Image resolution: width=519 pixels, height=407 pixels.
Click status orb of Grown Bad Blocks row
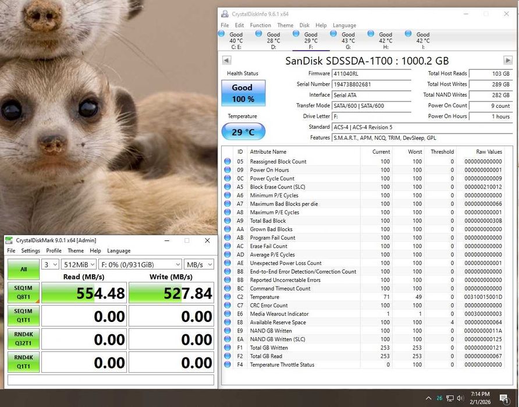pos(227,229)
